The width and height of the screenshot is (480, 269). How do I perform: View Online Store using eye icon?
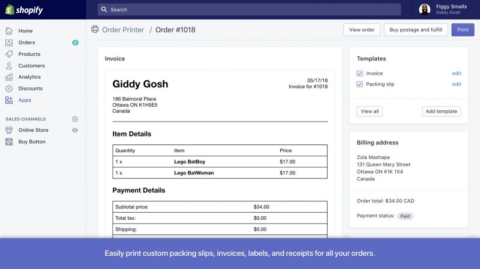(75, 130)
